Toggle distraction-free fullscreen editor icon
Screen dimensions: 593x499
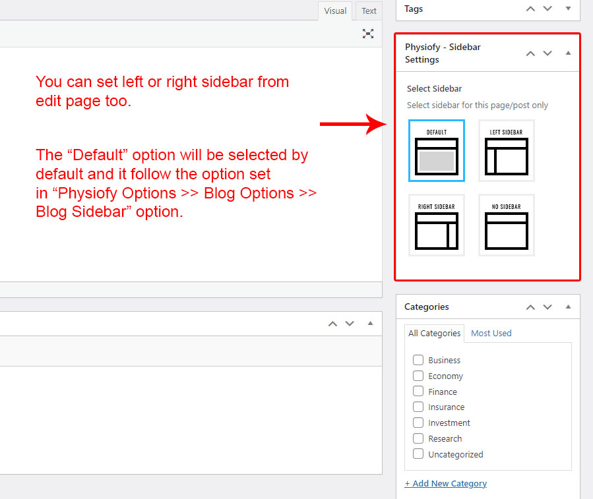368,34
